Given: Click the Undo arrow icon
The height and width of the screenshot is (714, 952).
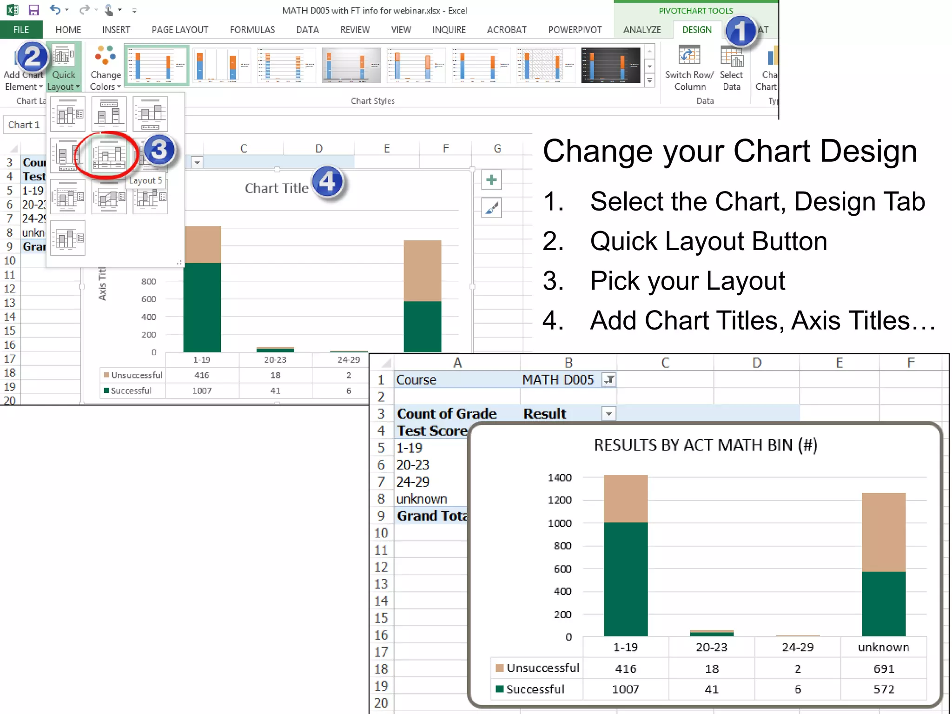Looking at the screenshot, I should (x=55, y=10).
